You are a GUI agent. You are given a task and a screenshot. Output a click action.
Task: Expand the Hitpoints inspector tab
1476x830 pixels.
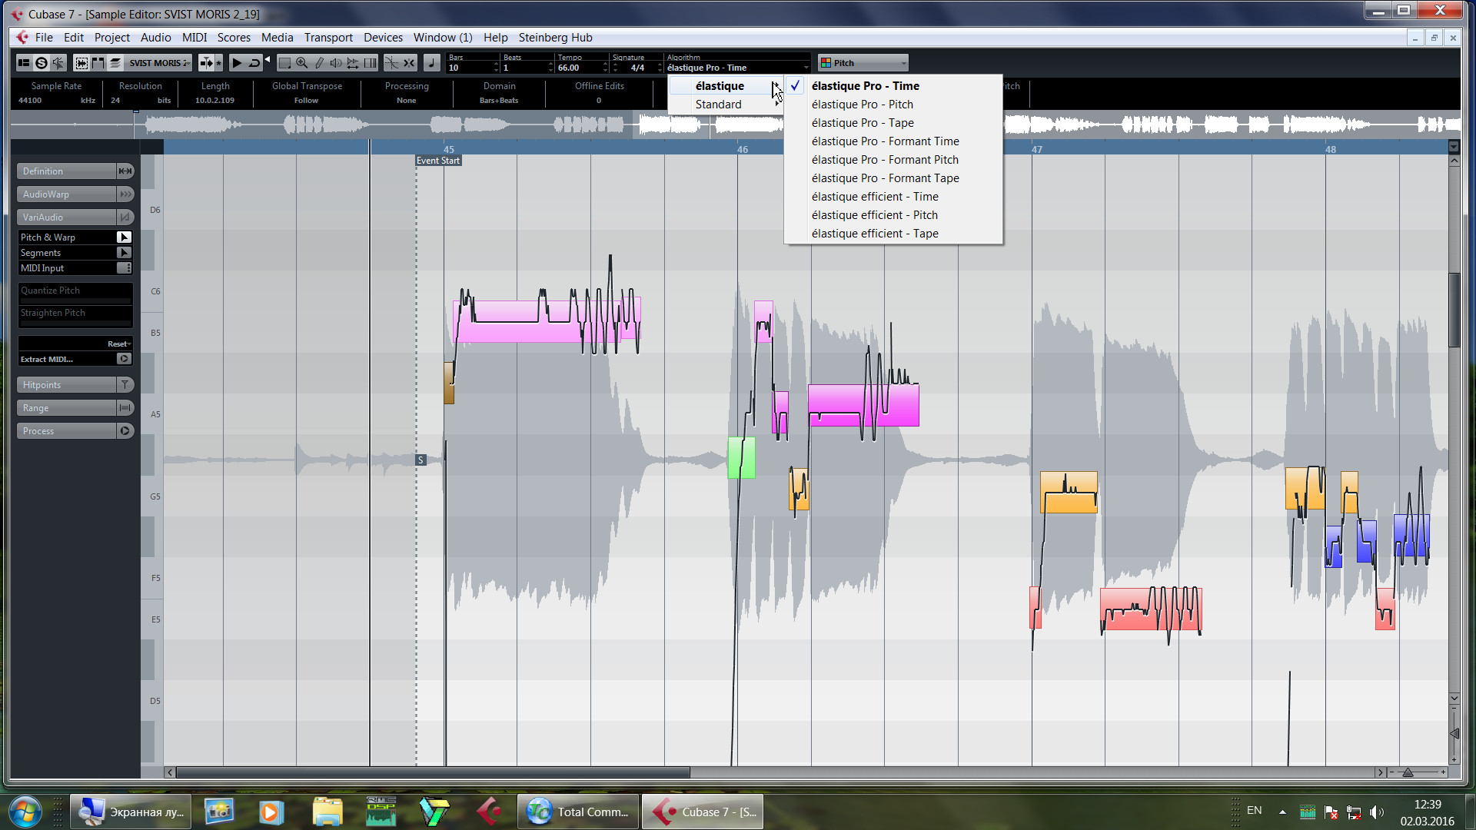[75, 385]
